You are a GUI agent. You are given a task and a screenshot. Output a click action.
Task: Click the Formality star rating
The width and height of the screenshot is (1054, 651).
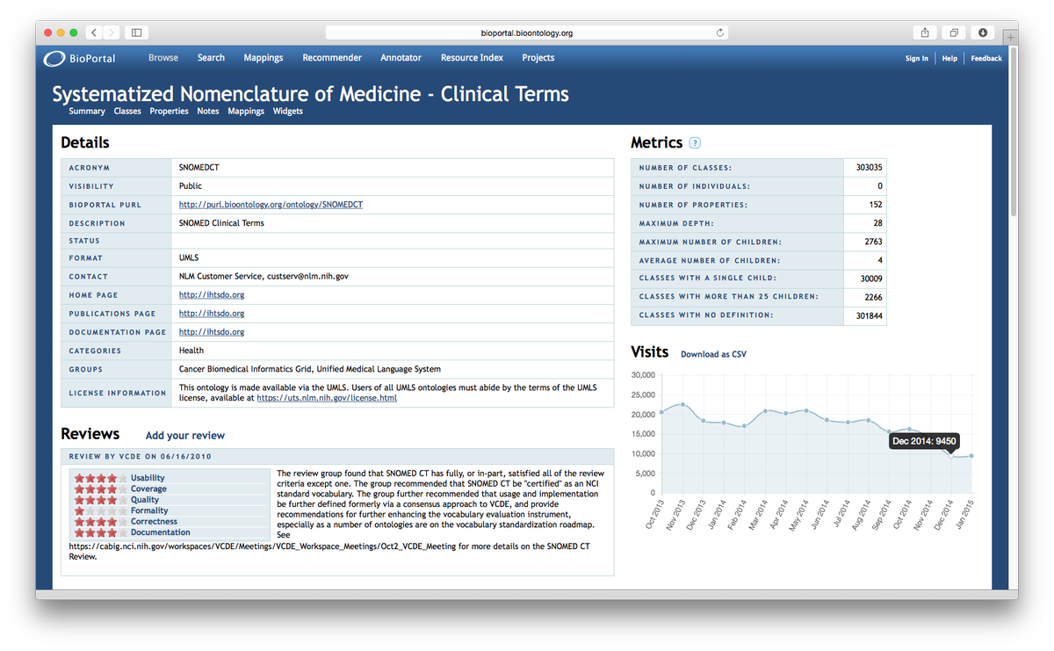(101, 510)
